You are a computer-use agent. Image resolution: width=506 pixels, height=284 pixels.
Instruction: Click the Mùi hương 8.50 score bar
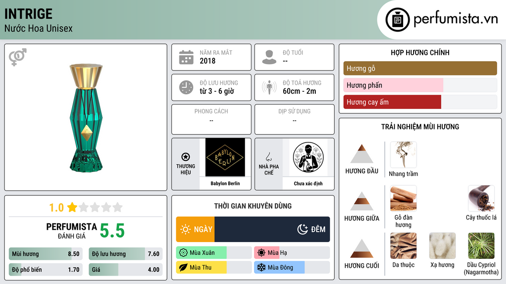coord(45,254)
